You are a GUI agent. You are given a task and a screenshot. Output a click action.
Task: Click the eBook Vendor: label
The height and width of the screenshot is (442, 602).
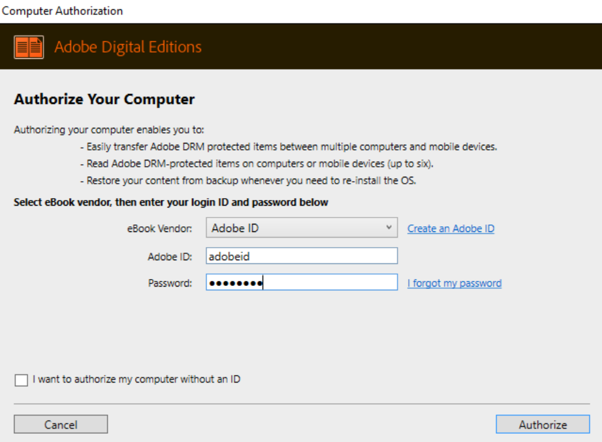click(159, 228)
